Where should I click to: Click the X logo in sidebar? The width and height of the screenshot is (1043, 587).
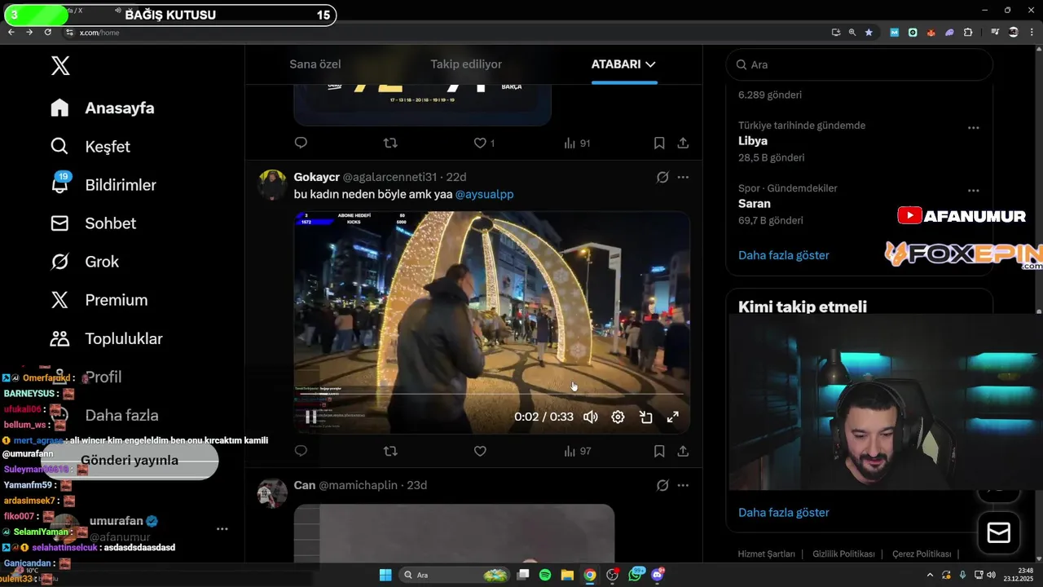tap(60, 66)
